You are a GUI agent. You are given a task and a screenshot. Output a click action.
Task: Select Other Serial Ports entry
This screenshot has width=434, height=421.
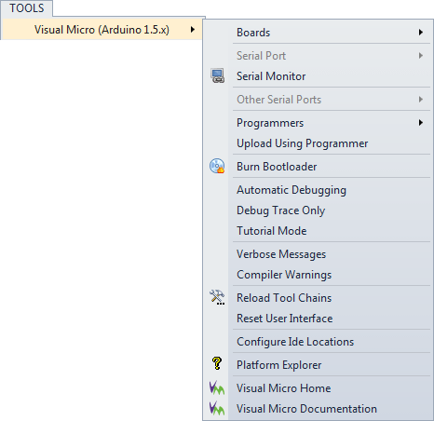tap(318, 100)
